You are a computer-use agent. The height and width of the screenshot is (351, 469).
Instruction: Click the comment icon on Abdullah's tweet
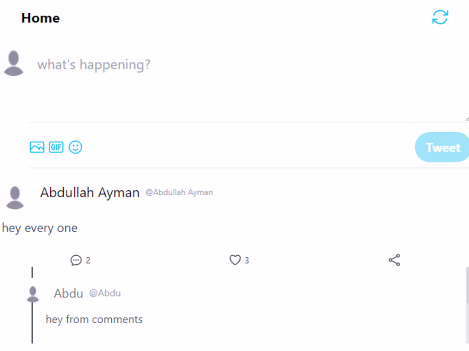(76, 260)
